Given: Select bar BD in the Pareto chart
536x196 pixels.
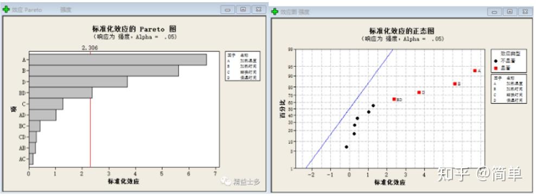Looking at the screenshot, I should [x=61, y=93].
